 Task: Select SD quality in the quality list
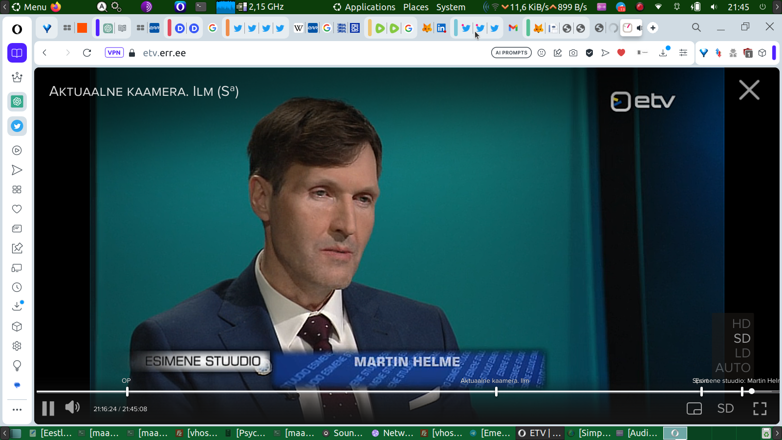741,338
